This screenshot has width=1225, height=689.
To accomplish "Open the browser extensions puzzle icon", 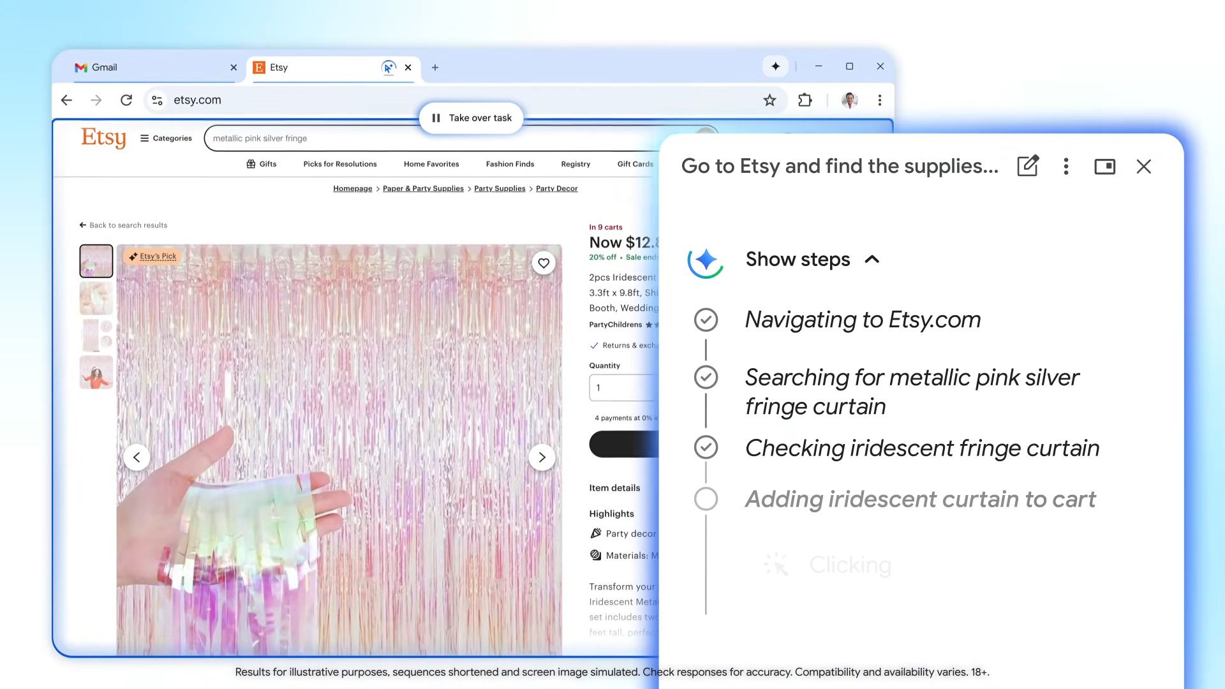I will [x=805, y=100].
